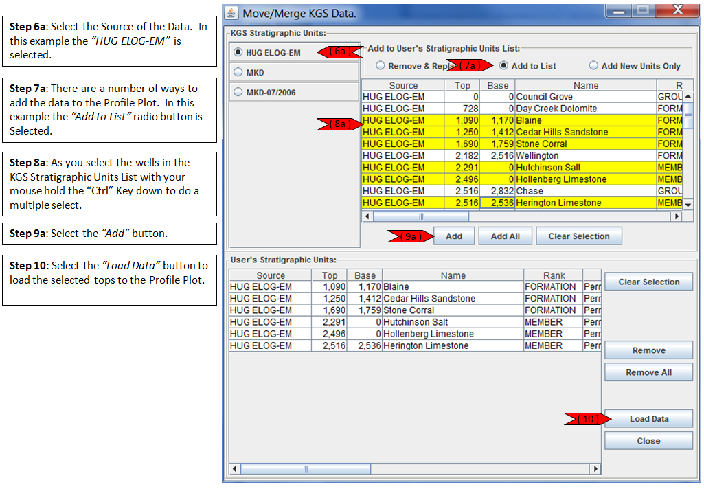Click the Java icon in title bar

coord(231,12)
